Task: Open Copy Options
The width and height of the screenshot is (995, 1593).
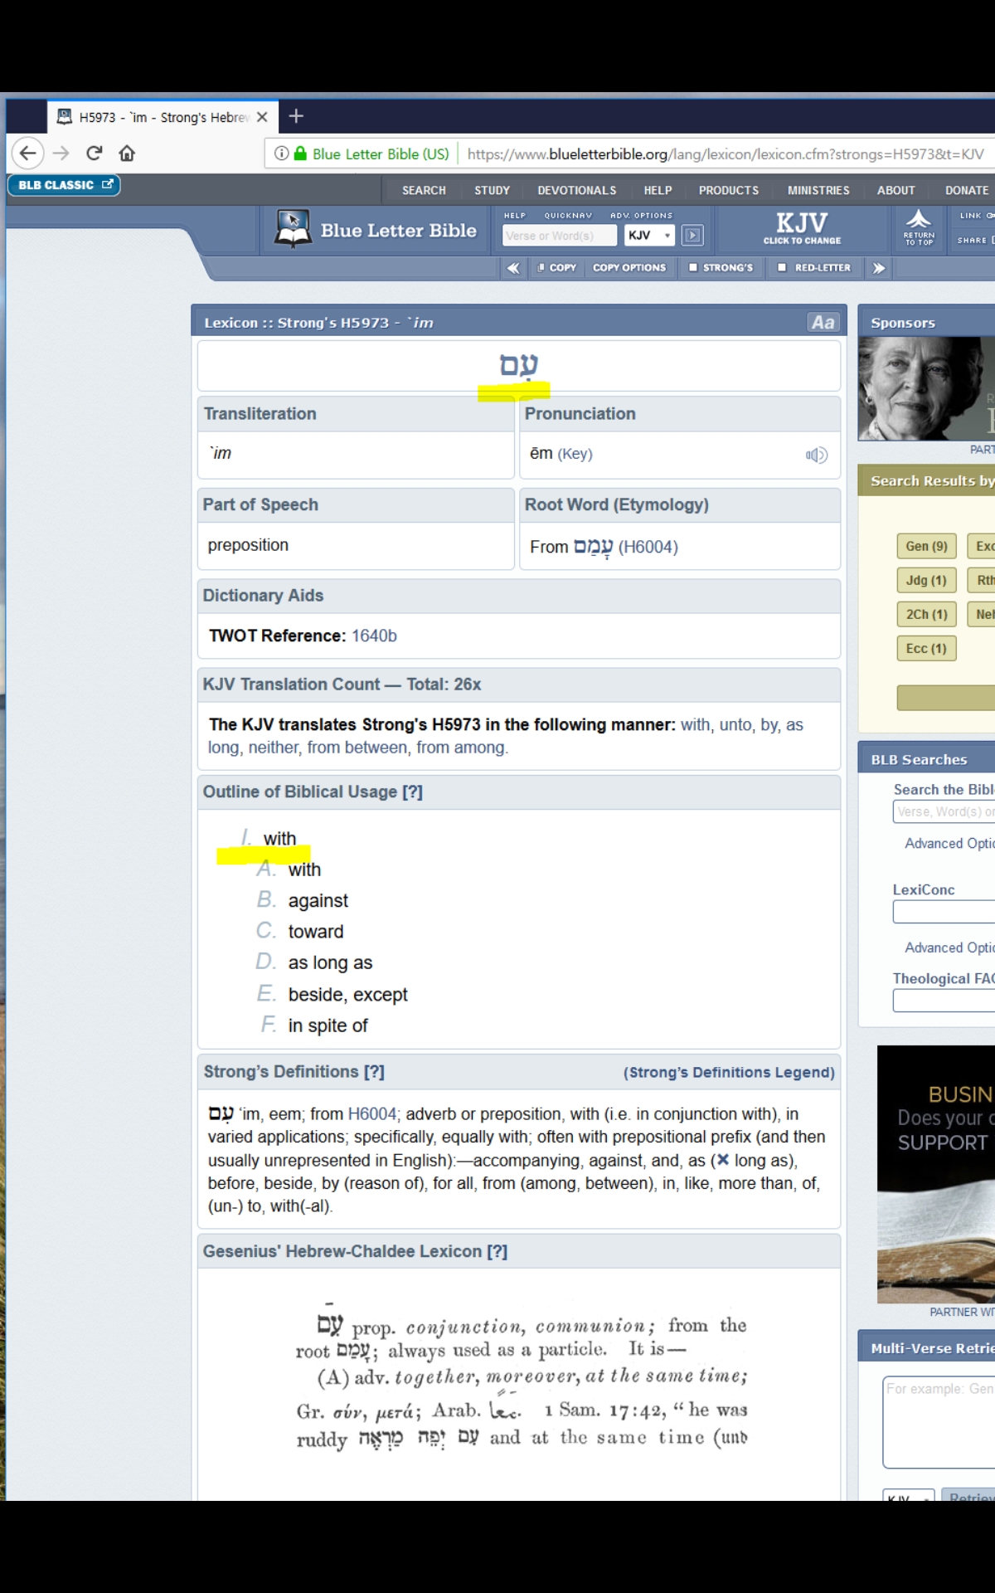Action: [629, 268]
